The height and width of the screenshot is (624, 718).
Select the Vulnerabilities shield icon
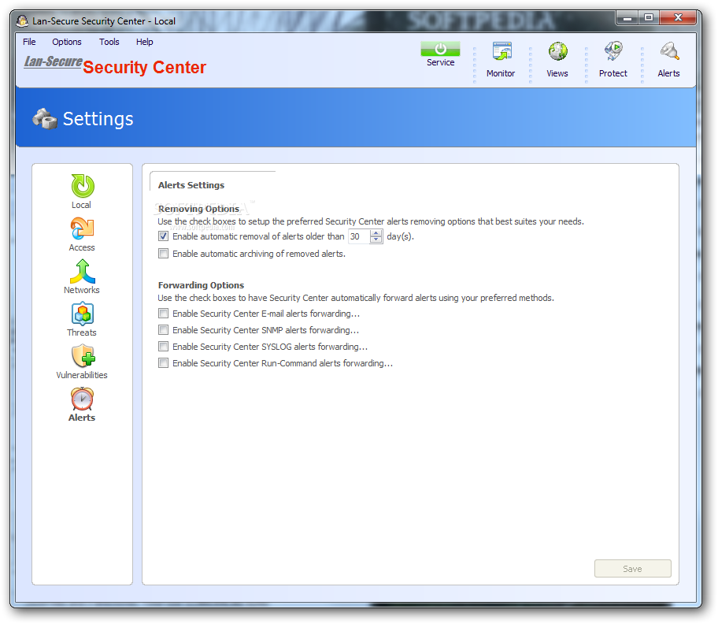[x=83, y=356]
